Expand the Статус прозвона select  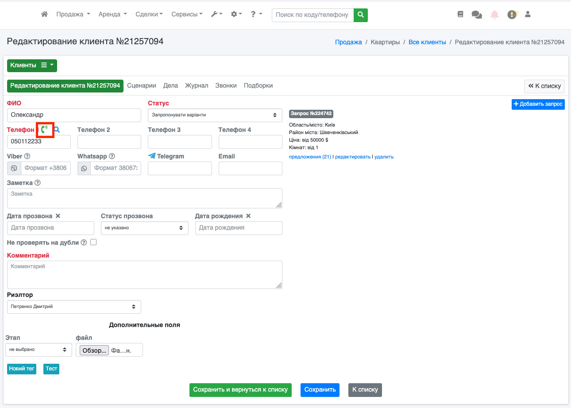(144, 228)
